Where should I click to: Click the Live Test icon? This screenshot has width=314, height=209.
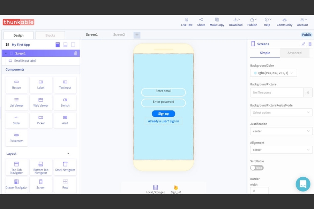[x=187, y=20]
